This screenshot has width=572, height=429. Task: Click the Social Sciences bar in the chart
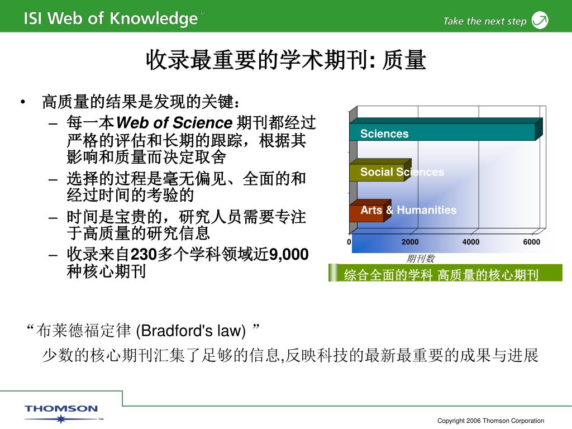pyautogui.click(x=380, y=170)
